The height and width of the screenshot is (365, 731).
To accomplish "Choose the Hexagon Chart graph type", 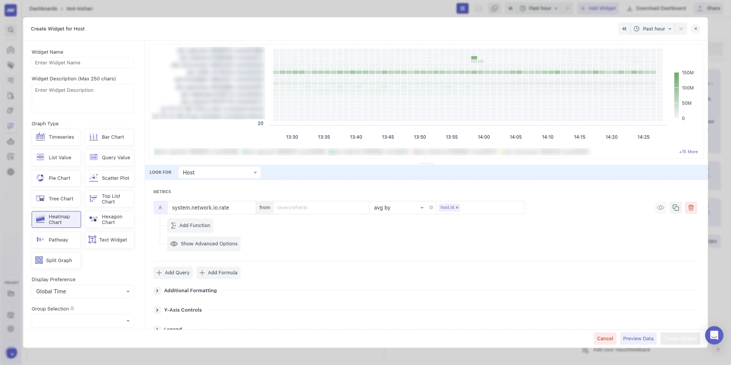I will [x=109, y=219].
